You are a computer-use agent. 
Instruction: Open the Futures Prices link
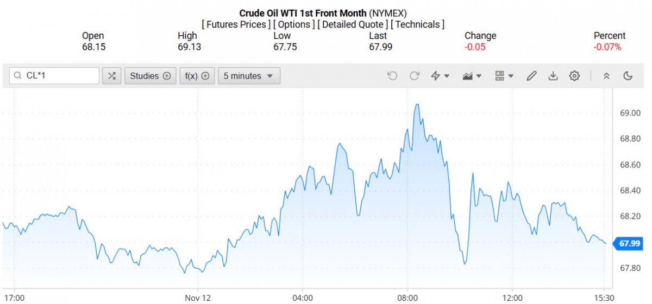point(236,24)
